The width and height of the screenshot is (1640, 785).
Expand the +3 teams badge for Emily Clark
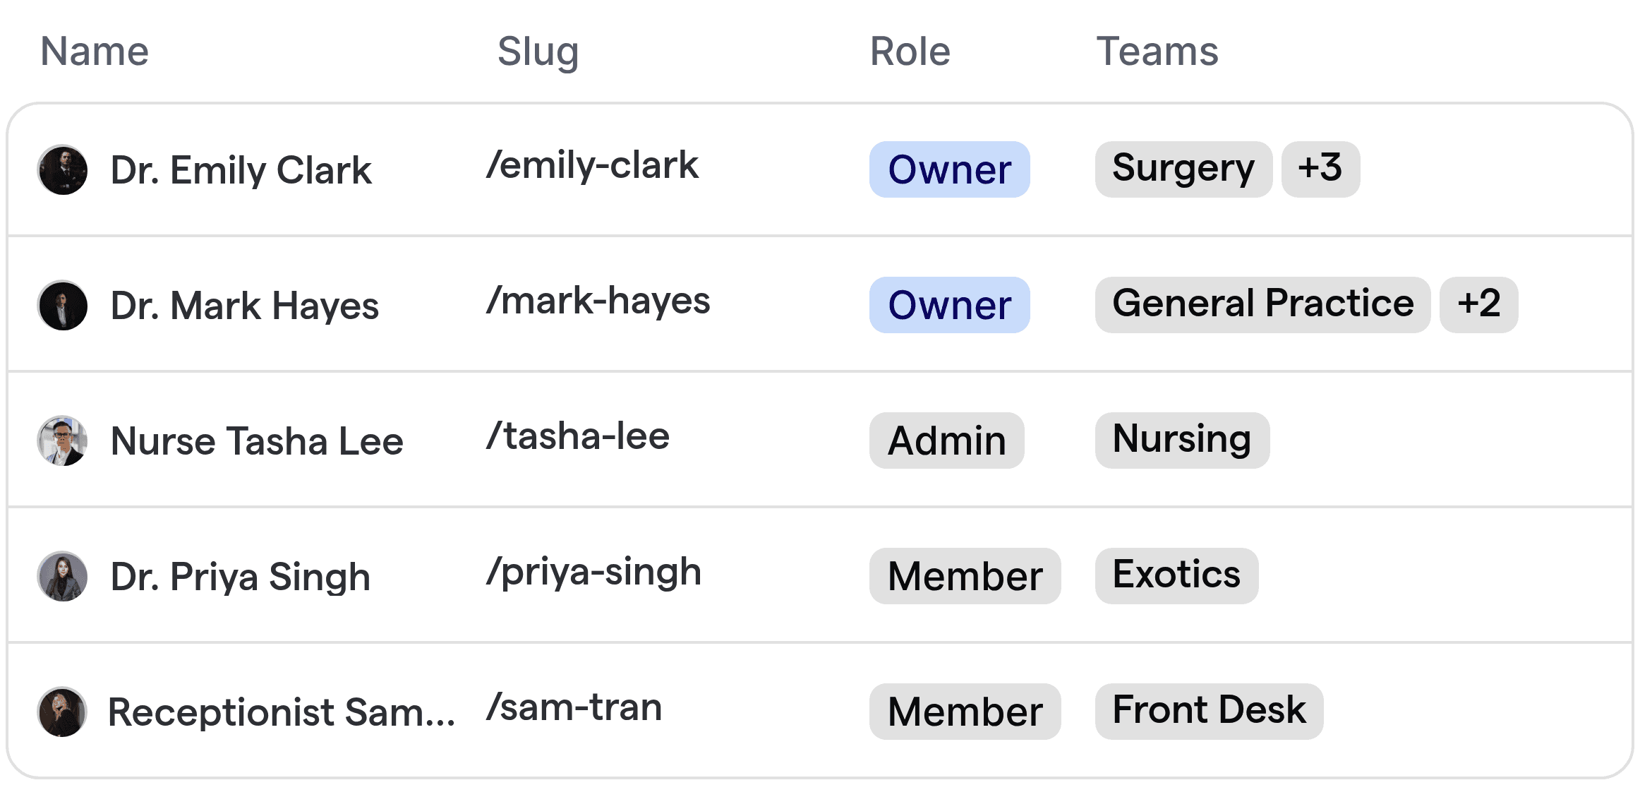(1320, 169)
